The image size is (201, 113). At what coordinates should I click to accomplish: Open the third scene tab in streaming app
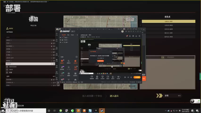[72, 35]
